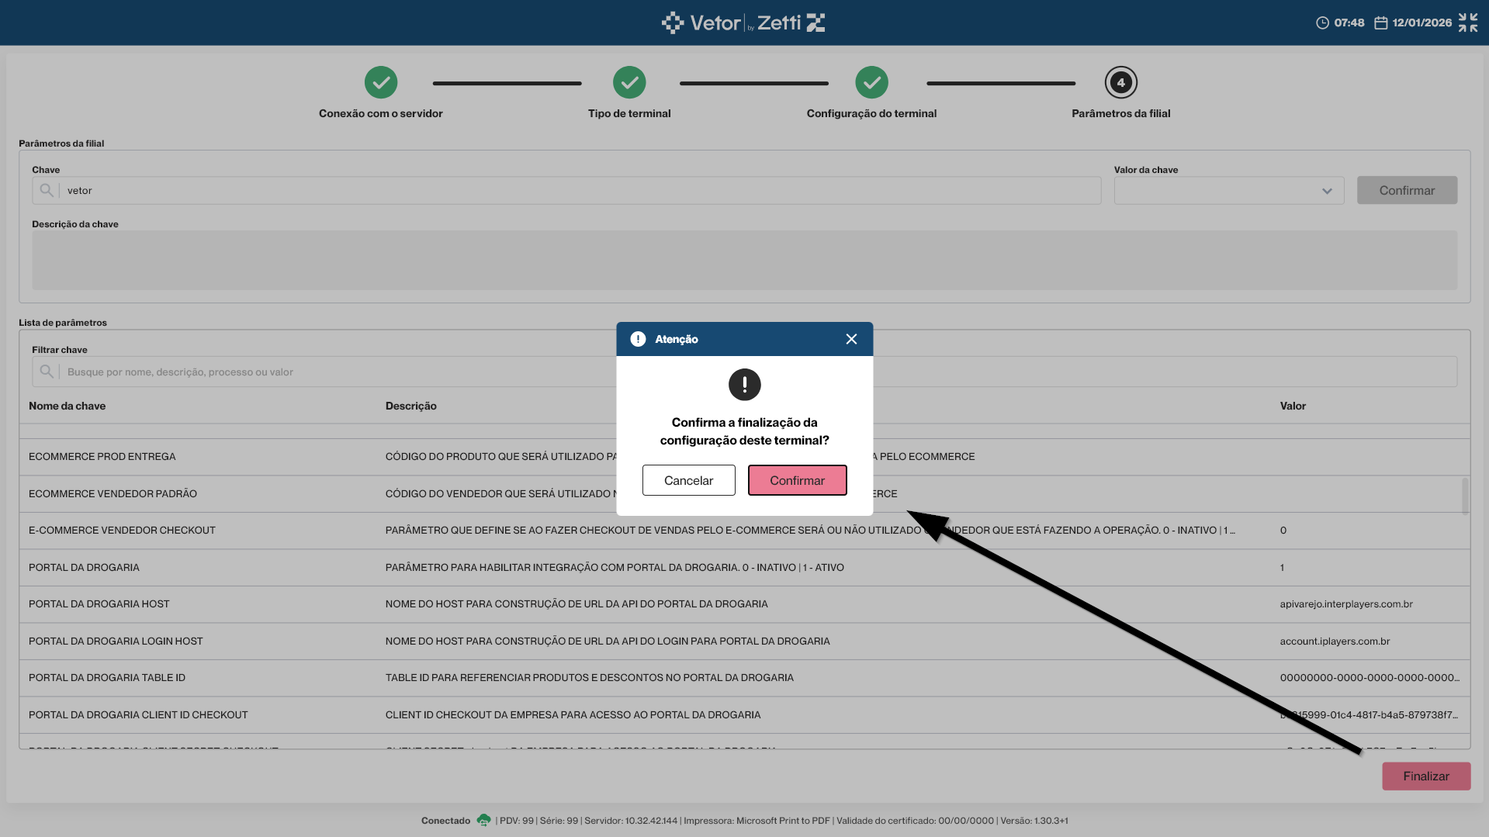Click the search icon in Filtrar chave
The height and width of the screenshot is (837, 1489).
click(x=47, y=372)
